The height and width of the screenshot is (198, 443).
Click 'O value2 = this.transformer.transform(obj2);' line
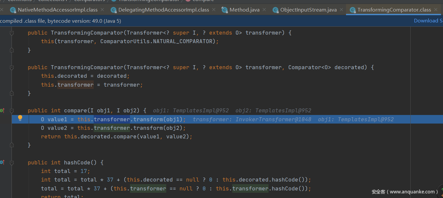tap(113, 128)
